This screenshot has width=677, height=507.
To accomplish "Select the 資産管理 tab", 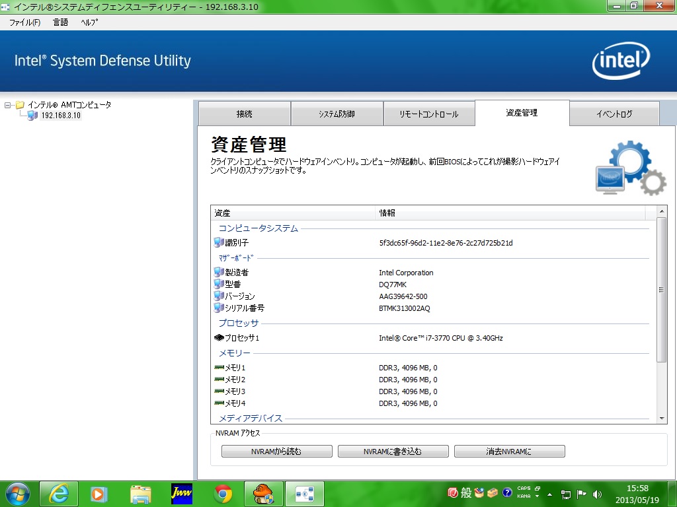I will click(x=522, y=113).
